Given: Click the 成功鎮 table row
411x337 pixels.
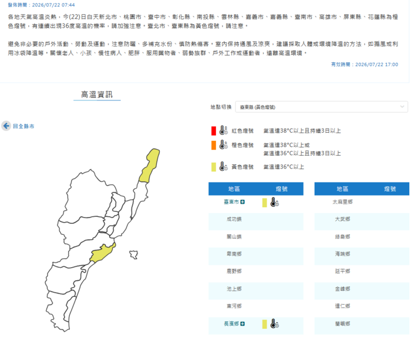Looking at the screenshot, I should tap(256, 221).
